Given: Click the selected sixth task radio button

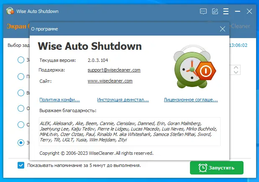Looking at the screenshot, I should click(21, 143).
